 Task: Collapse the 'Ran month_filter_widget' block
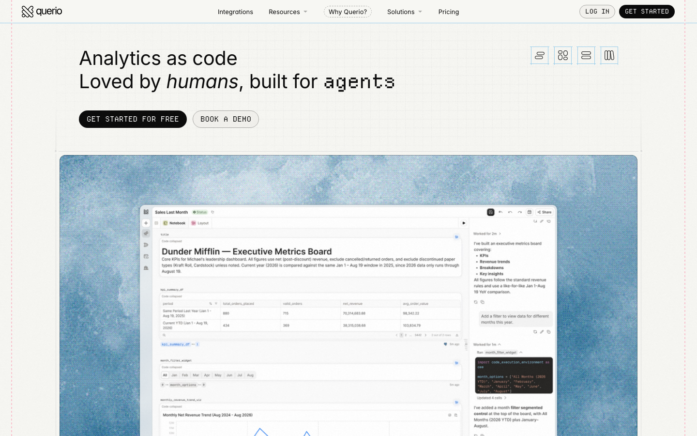pos(500,352)
